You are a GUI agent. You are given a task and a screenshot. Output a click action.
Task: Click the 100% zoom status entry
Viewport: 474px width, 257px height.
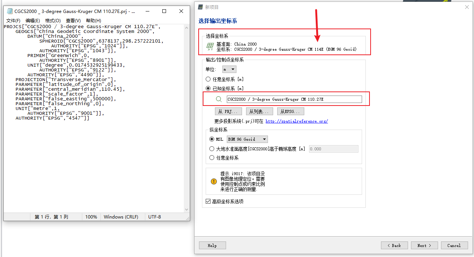coord(91,217)
